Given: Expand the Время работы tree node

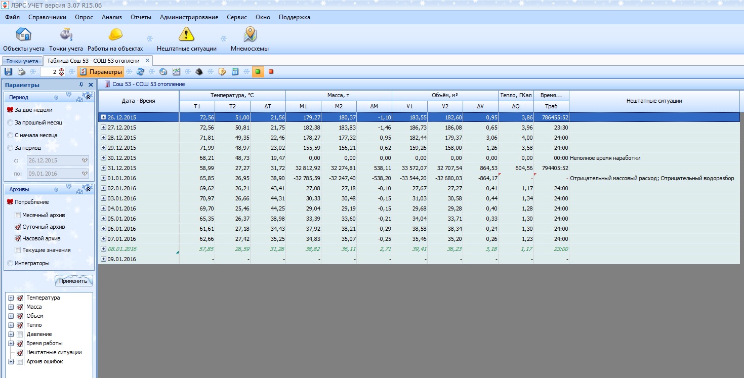Looking at the screenshot, I should [x=11, y=344].
